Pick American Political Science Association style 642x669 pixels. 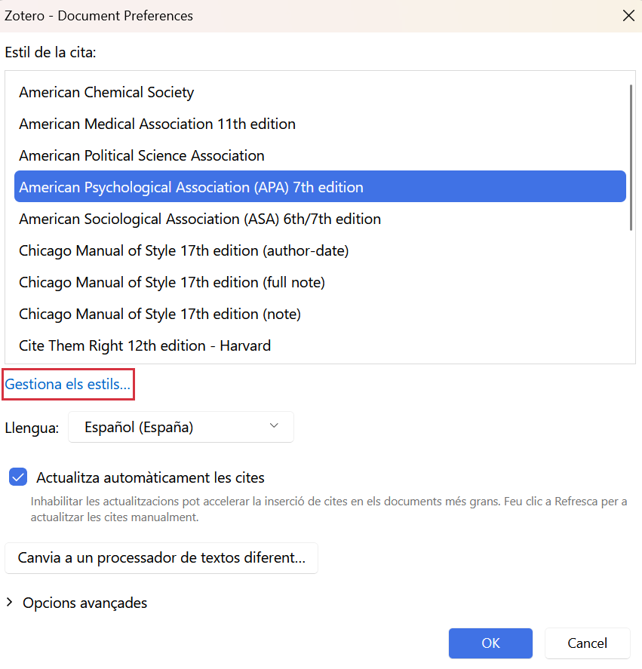click(x=320, y=155)
